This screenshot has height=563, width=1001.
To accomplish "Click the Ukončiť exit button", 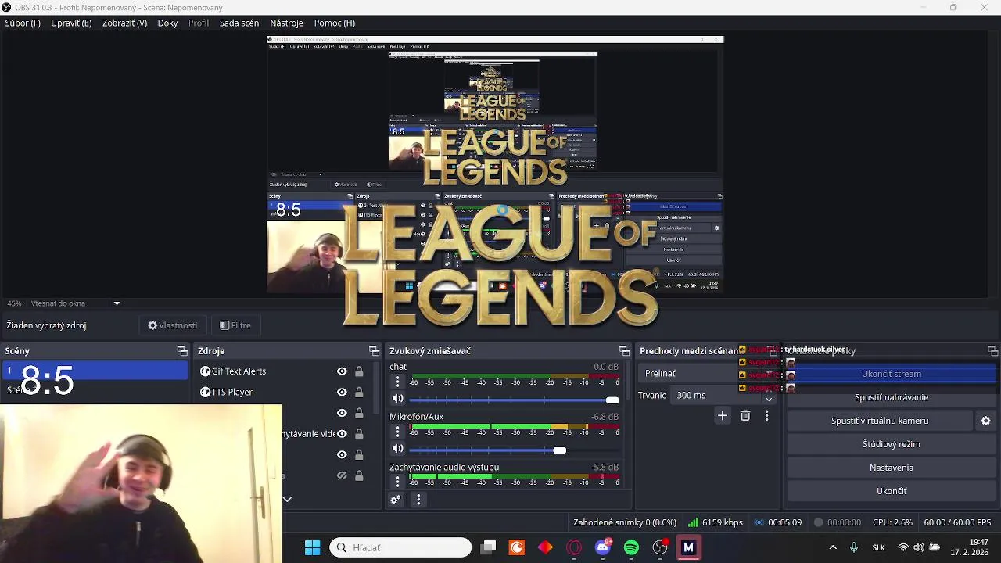I will pyautogui.click(x=892, y=491).
